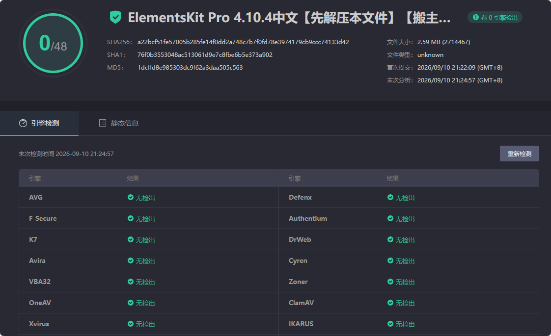Screen dimensions: 551x336
Task: Click the left 引擎 column header
Action: pos(35,179)
